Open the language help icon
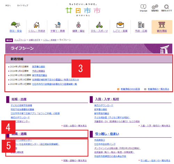Viewport: 174px width, 164px height. (x=143, y=8)
